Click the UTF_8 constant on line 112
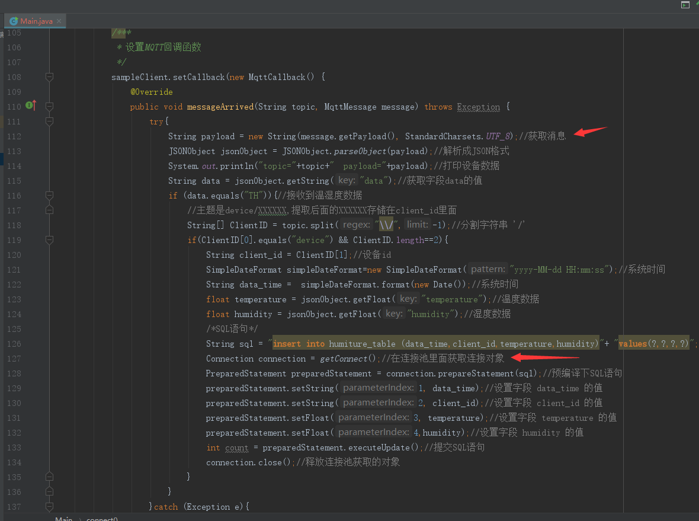This screenshot has height=521, width=699. pyautogui.click(x=499, y=136)
